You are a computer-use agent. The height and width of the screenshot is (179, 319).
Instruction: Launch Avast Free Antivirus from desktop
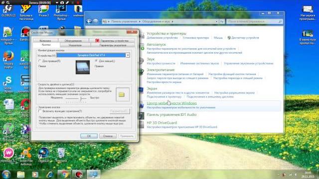(x=26, y=156)
